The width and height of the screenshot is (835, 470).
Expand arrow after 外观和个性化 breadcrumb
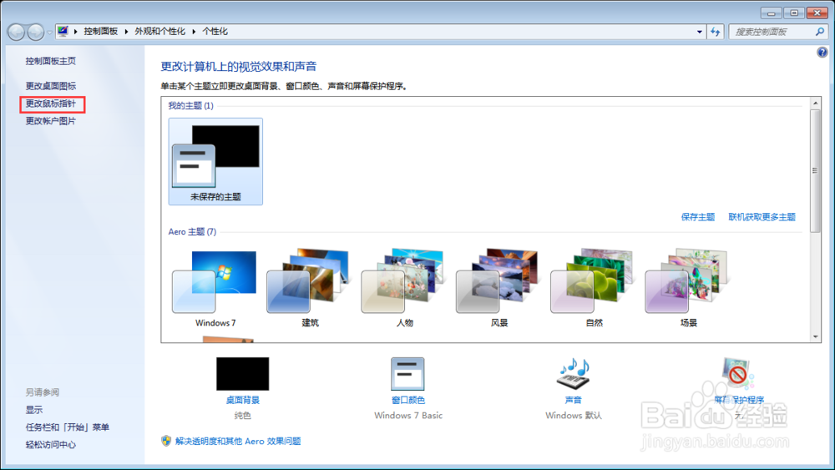(x=194, y=32)
